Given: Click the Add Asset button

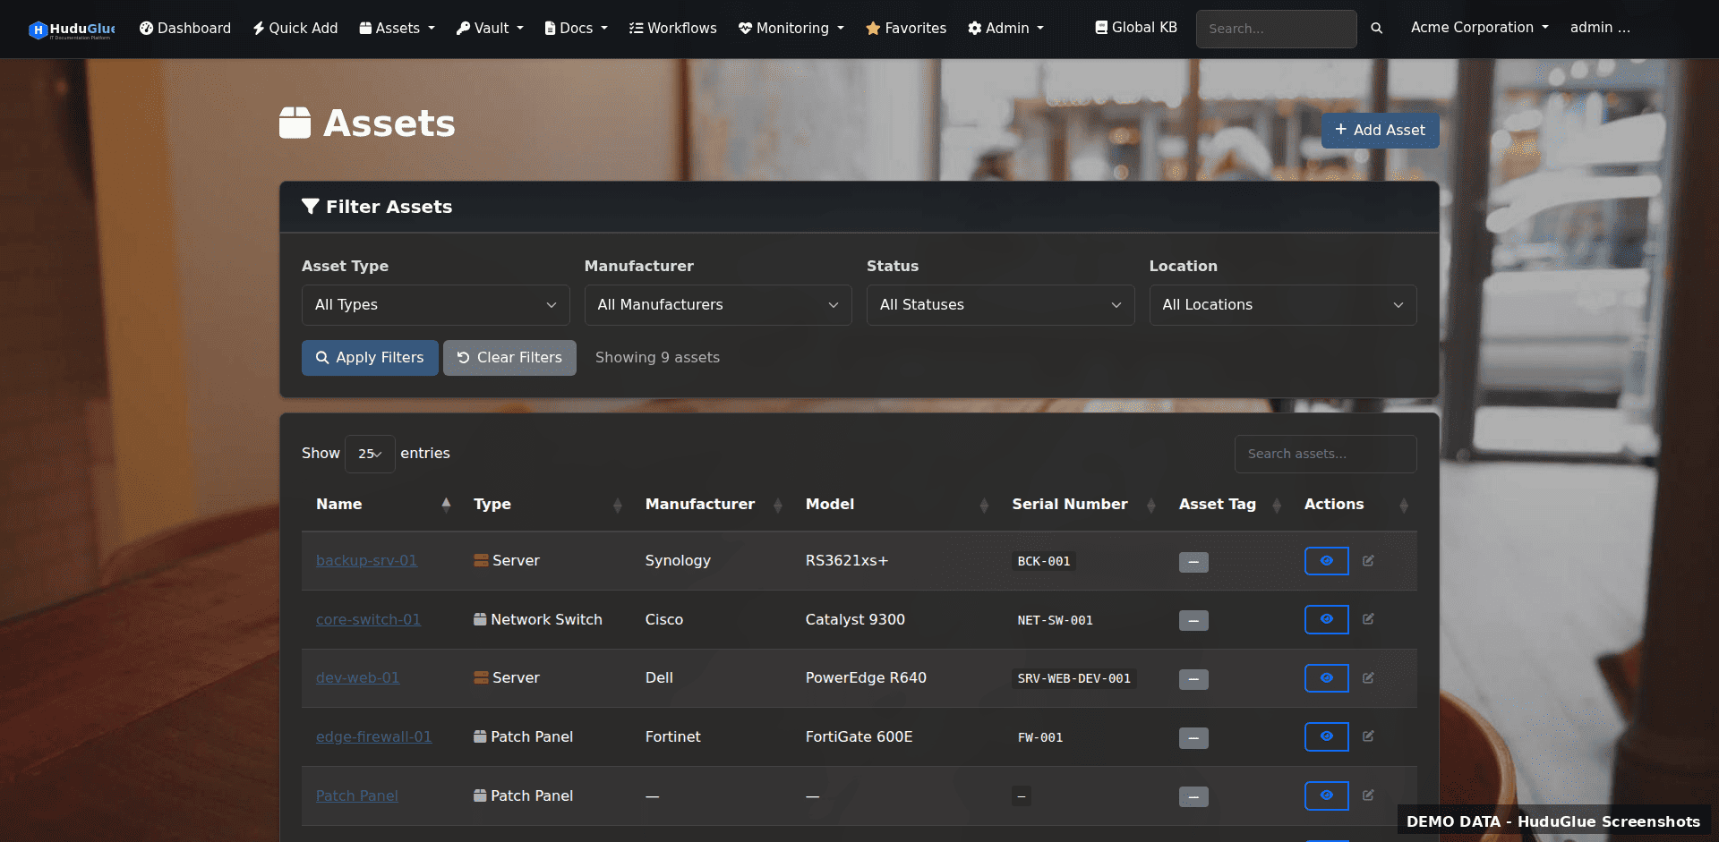Looking at the screenshot, I should pyautogui.click(x=1380, y=130).
